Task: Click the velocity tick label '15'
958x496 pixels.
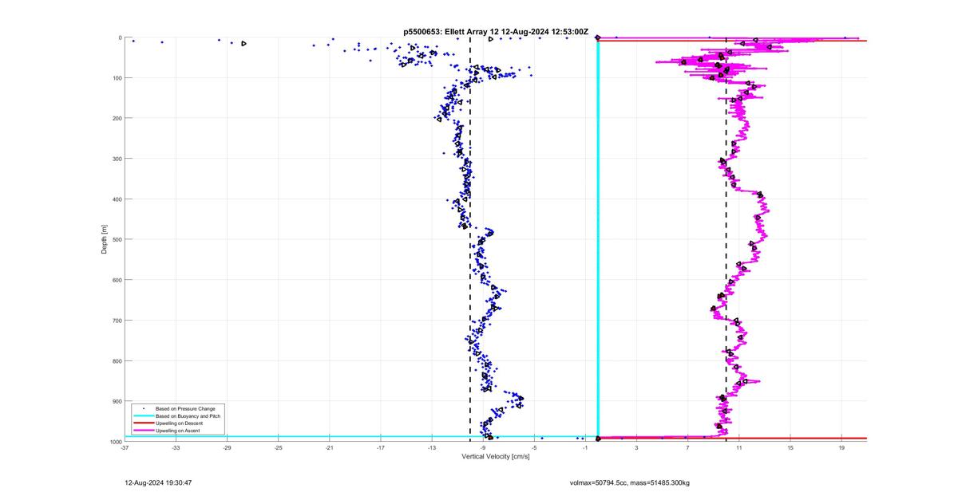Action: [790, 448]
